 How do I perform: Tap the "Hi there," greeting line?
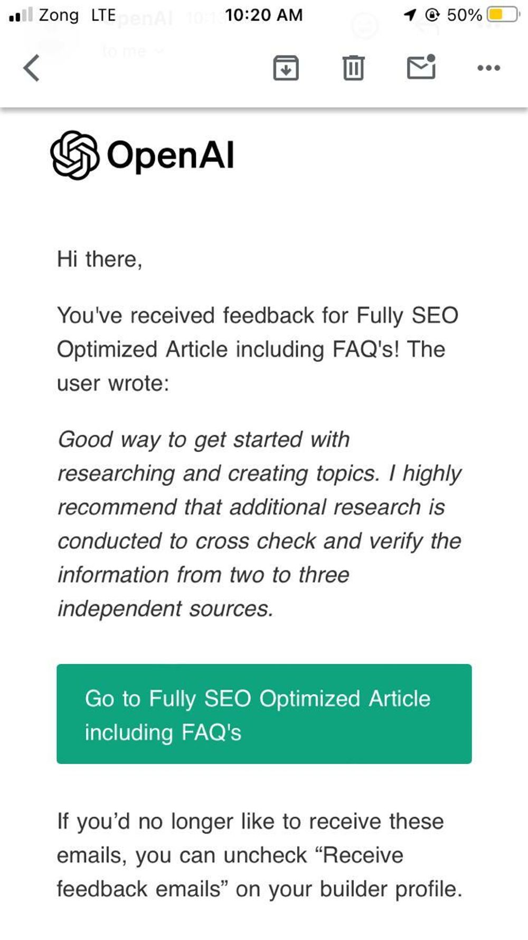100,260
